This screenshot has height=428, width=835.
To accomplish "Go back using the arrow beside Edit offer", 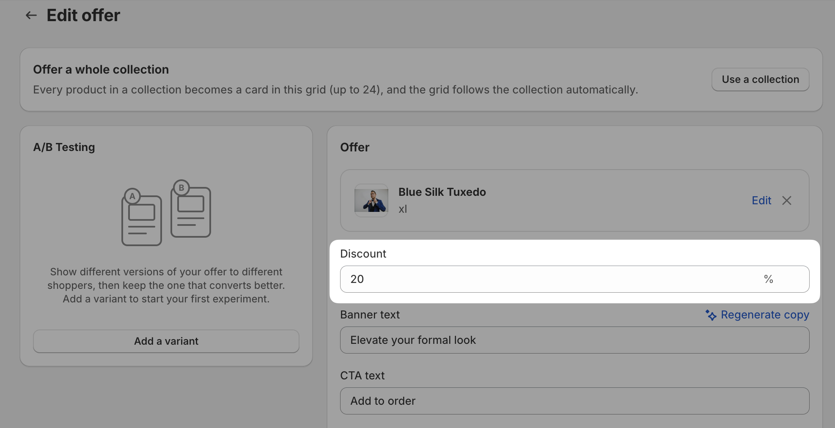I will click(x=31, y=16).
